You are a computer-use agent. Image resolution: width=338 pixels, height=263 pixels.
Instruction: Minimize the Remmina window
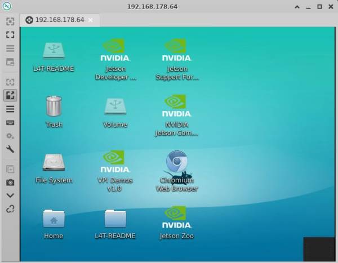[x=309, y=7]
